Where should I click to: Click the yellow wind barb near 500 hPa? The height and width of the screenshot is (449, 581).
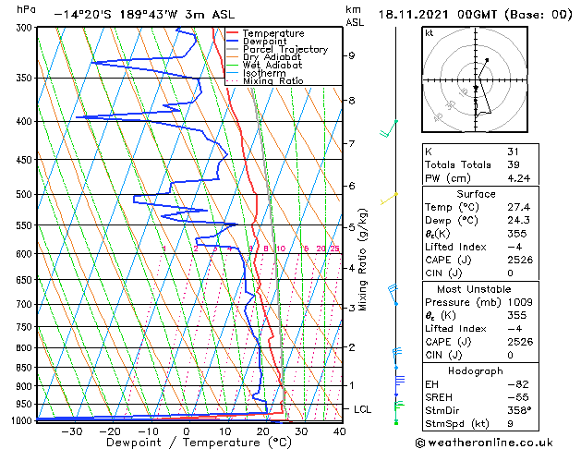(x=389, y=199)
